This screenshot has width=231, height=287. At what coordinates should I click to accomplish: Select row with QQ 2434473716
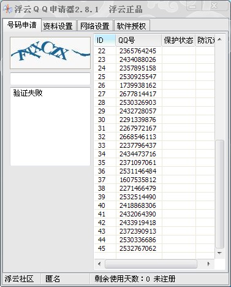click(154, 154)
